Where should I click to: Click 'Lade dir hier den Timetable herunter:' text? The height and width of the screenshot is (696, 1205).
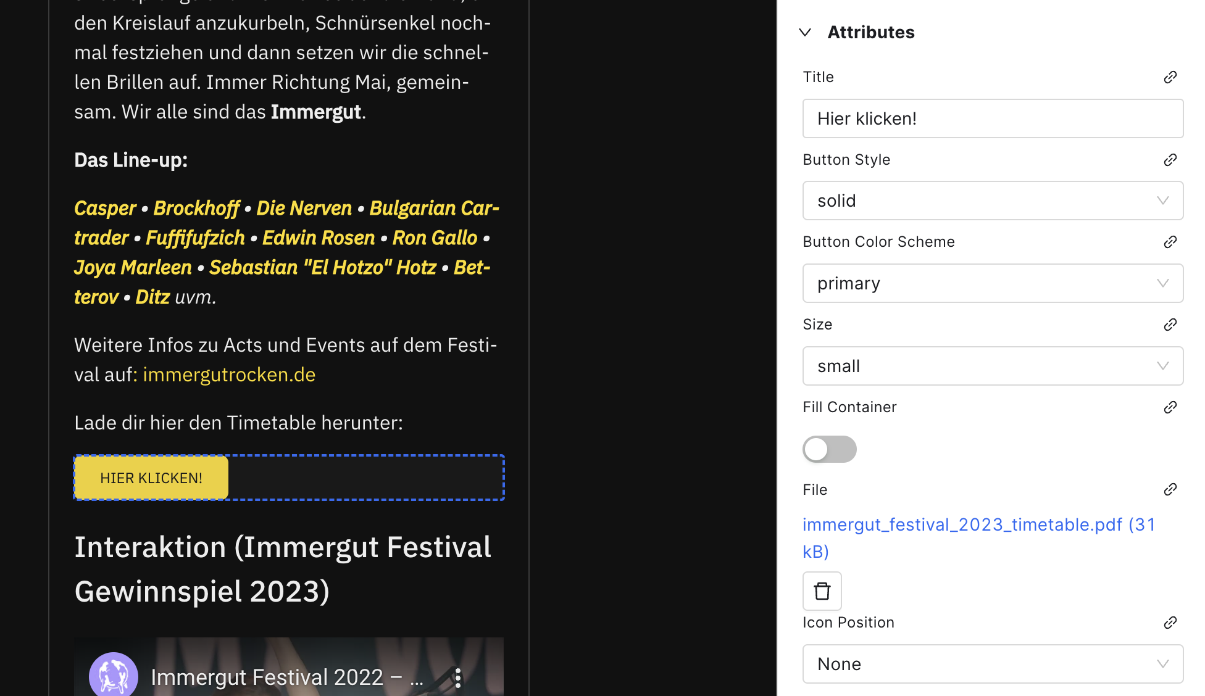coord(238,423)
